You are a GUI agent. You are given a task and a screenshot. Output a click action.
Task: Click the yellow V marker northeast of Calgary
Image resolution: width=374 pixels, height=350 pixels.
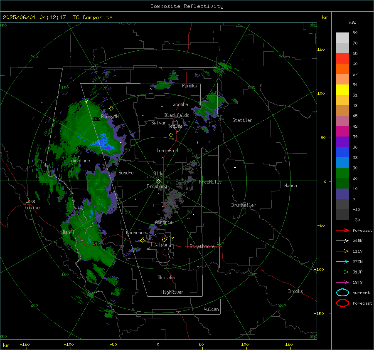coord(173,238)
